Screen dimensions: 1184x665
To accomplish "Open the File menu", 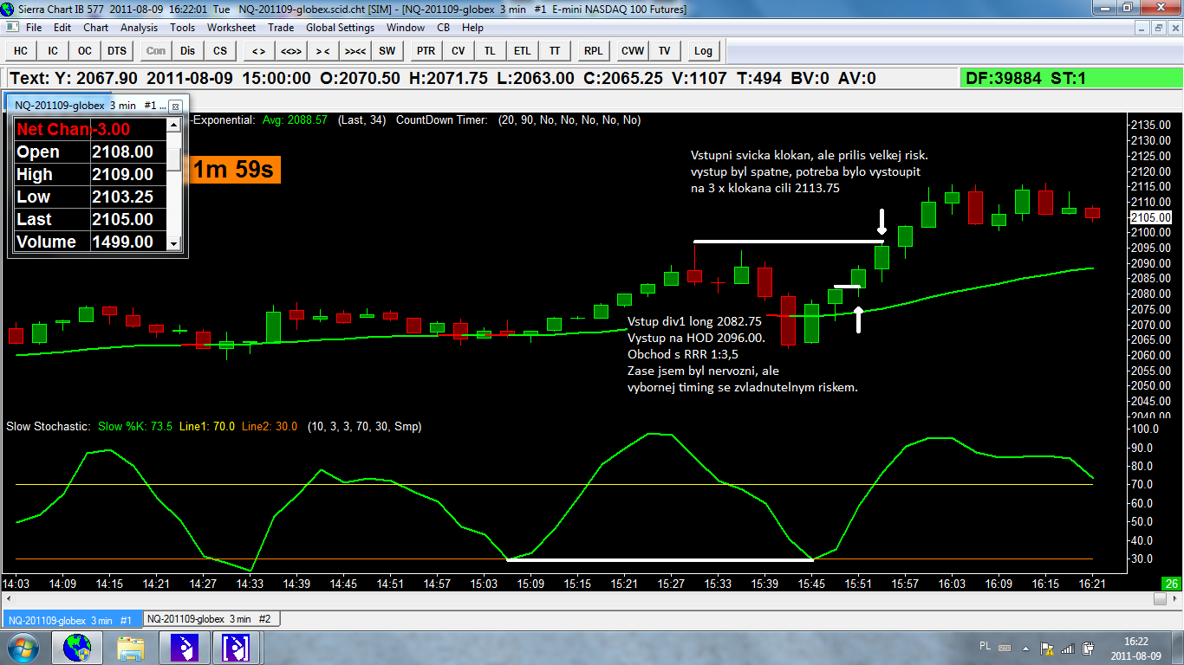I will [x=34, y=28].
